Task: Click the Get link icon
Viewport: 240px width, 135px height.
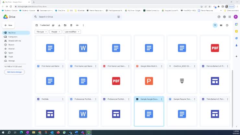Action: click(x=77, y=25)
